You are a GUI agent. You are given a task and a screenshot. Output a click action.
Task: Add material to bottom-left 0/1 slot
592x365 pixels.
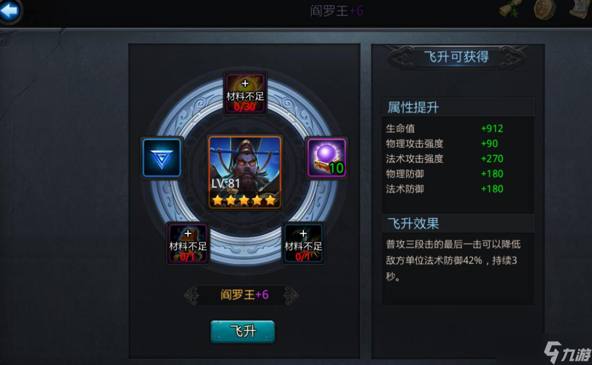click(x=188, y=243)
